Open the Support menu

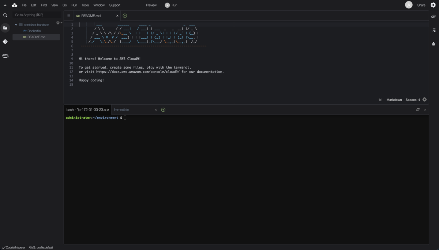click(115, 5)
